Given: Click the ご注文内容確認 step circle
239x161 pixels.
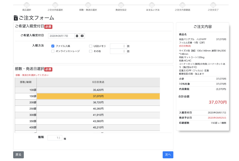Looking at the screenshot, I should click(182, 5).
